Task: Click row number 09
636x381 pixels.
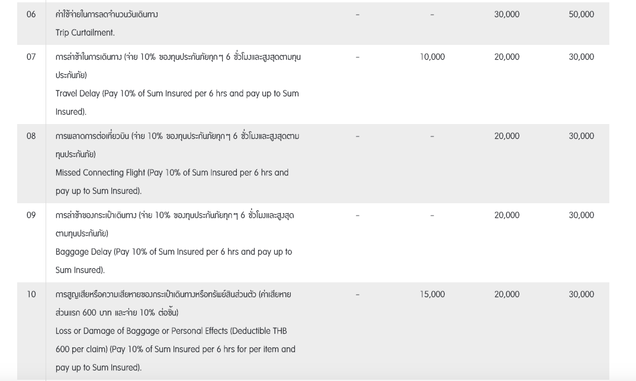Action: [31, 215]
